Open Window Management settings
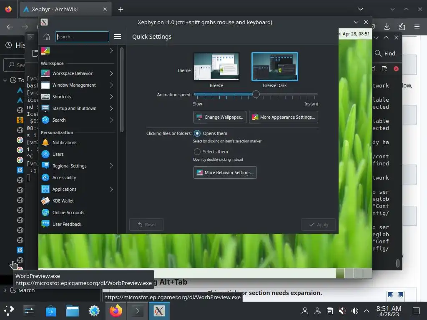 click(77, 85)
